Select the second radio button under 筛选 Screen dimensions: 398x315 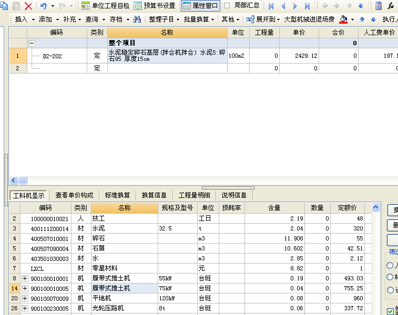(x=390, y=277)
